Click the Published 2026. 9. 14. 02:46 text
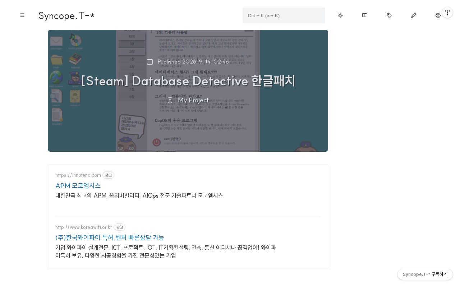Screen dimensions: 460x287 click(193, 62)
